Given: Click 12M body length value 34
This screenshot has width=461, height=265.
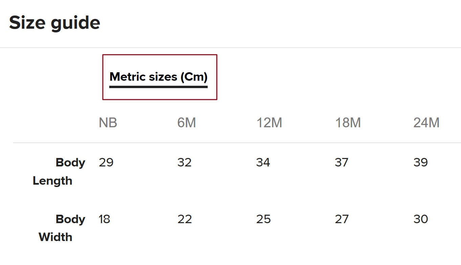Looking at the screenshot, I should coord(263,162).
